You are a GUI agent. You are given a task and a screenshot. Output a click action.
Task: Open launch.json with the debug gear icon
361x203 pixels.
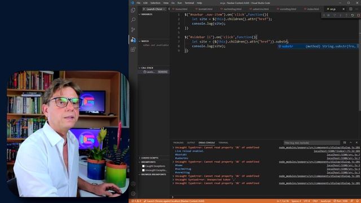coord(169,9)
